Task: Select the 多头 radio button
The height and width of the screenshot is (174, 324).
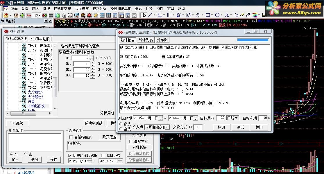Action: click(121, 124)
